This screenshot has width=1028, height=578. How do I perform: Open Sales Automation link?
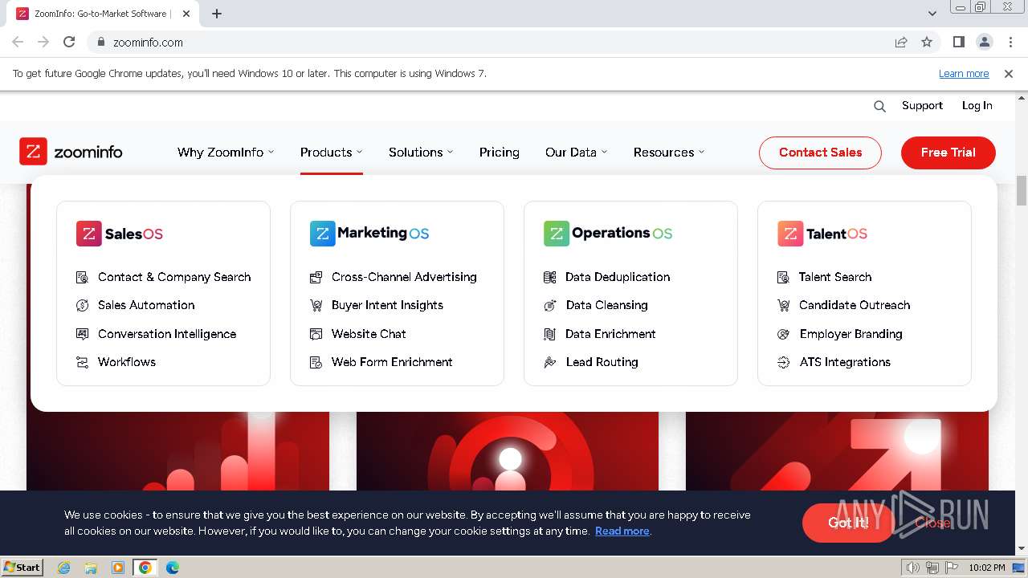[x=146, y=305]
